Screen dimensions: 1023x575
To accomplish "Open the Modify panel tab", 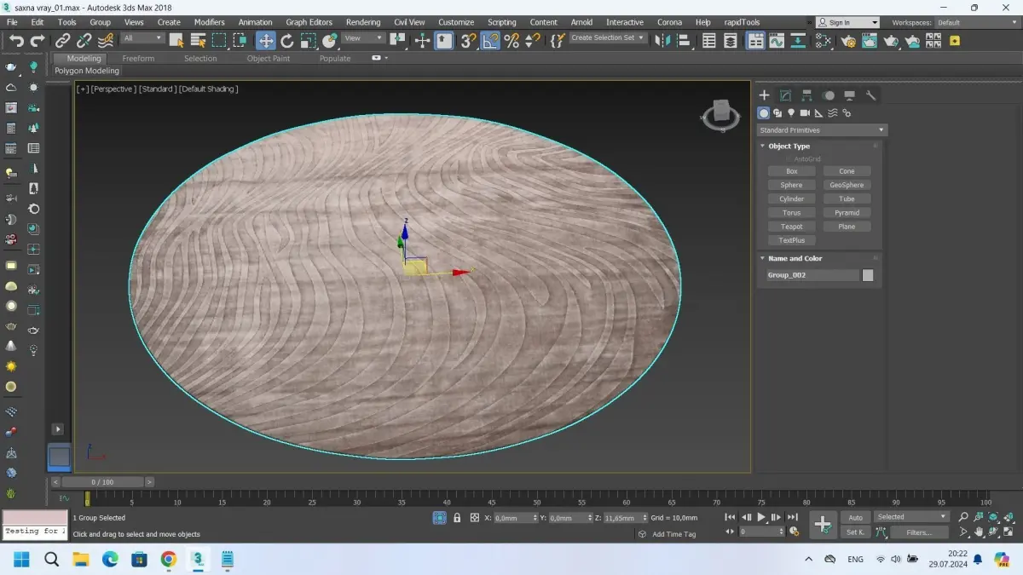I will (x=785, y=95).
